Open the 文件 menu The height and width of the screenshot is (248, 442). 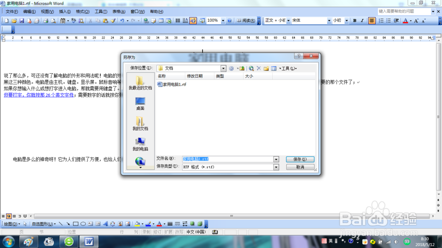click(12, 11)
